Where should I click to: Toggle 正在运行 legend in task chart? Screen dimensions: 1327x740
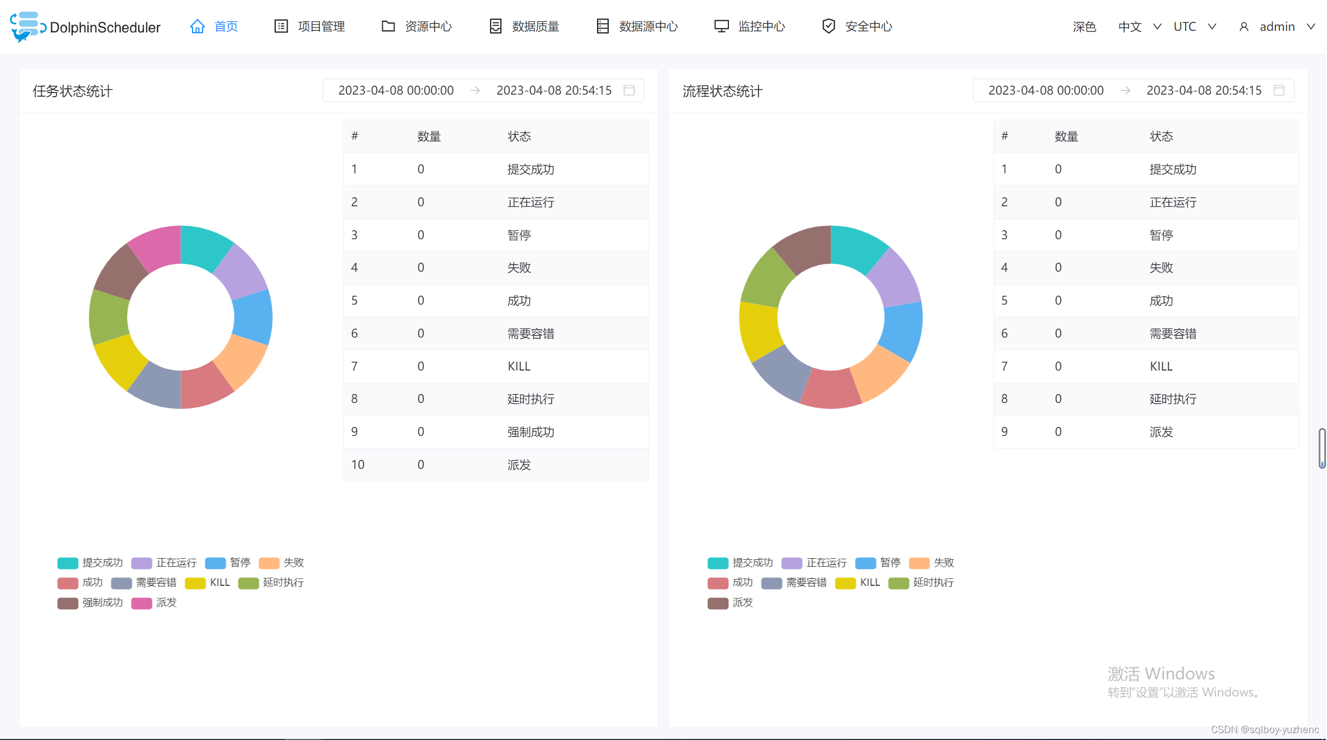point(164,563)
